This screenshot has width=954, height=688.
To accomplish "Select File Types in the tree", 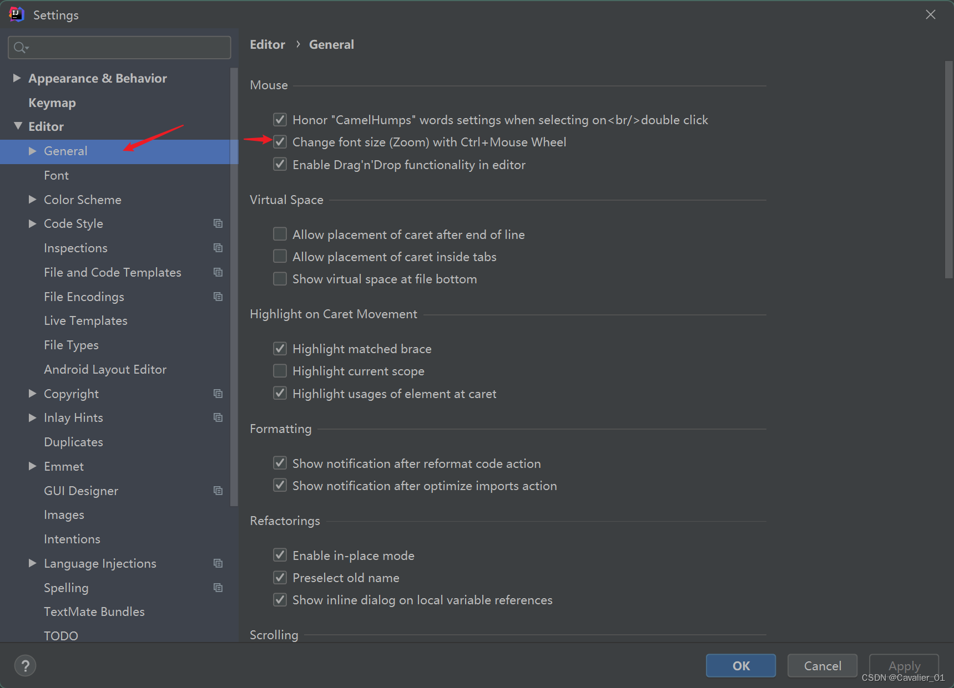I will point(72,345).
